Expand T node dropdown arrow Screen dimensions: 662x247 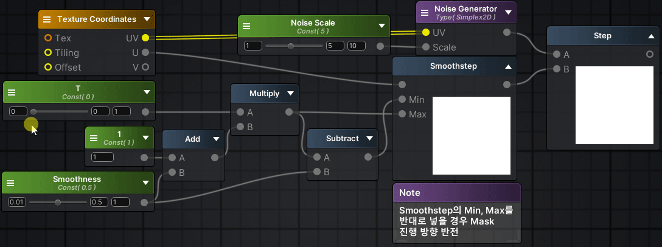(x=147, y=92)
